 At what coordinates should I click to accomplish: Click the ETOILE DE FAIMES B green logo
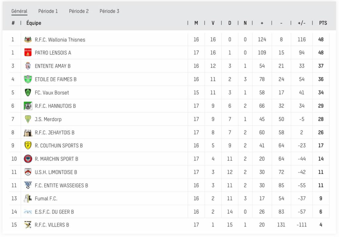pyautogui.click(x=28, y=79)
